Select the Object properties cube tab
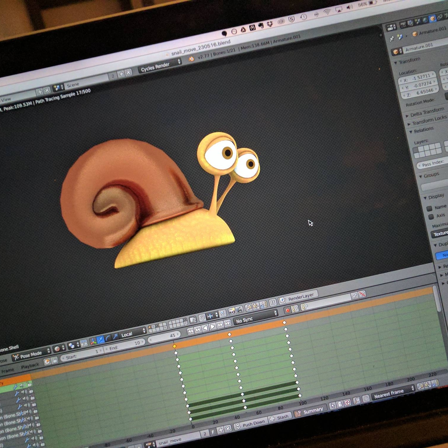Screen dimensions: 448x448 [x=432, y=19]
